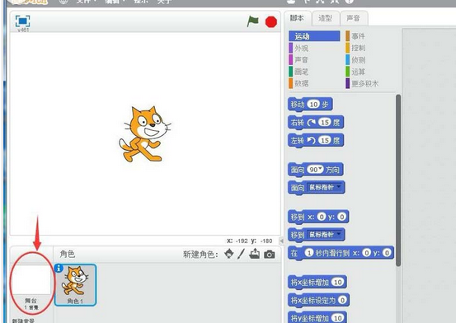
Task: Click the rotate-right arrow icon in 右转 block
Action: coord(311,123)
